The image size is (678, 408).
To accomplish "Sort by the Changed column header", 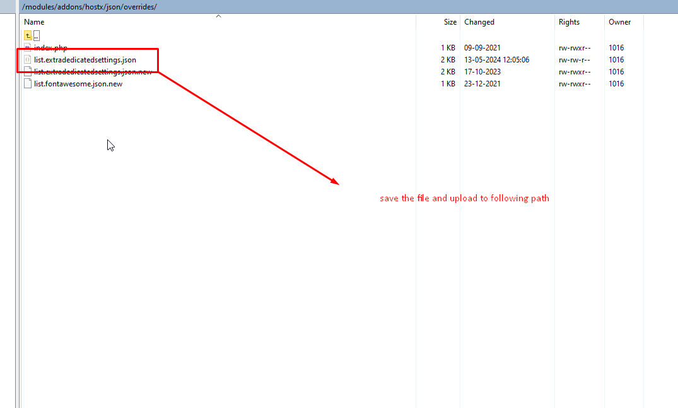I will point(479,22).
